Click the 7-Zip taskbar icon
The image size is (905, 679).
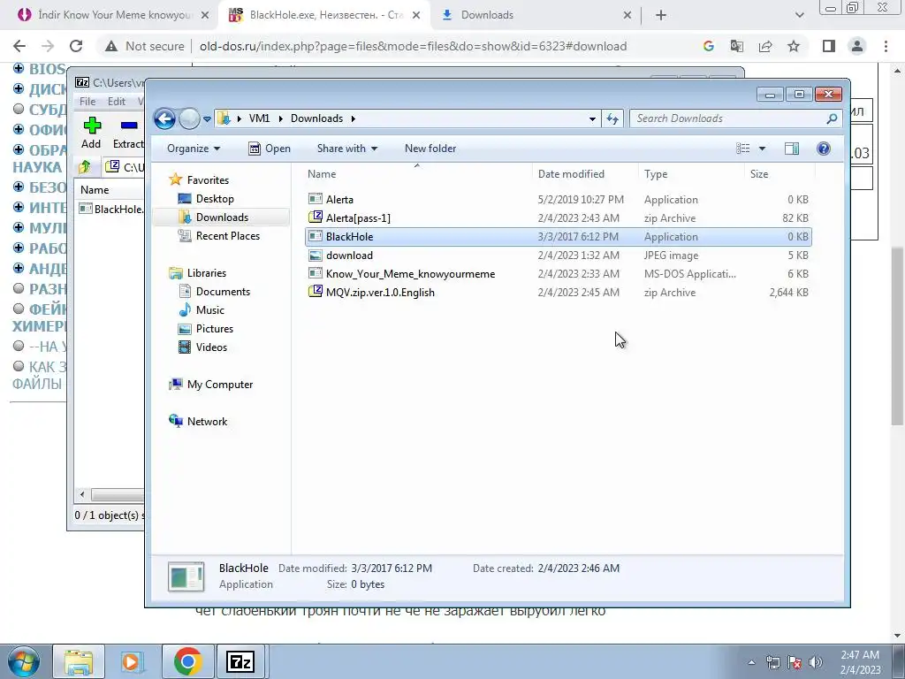(x=240, y=661)
